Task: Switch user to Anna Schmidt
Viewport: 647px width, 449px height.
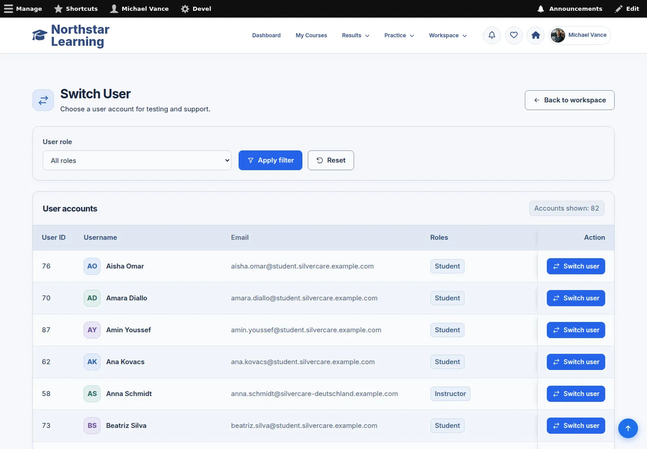Action: coord(576,394)
